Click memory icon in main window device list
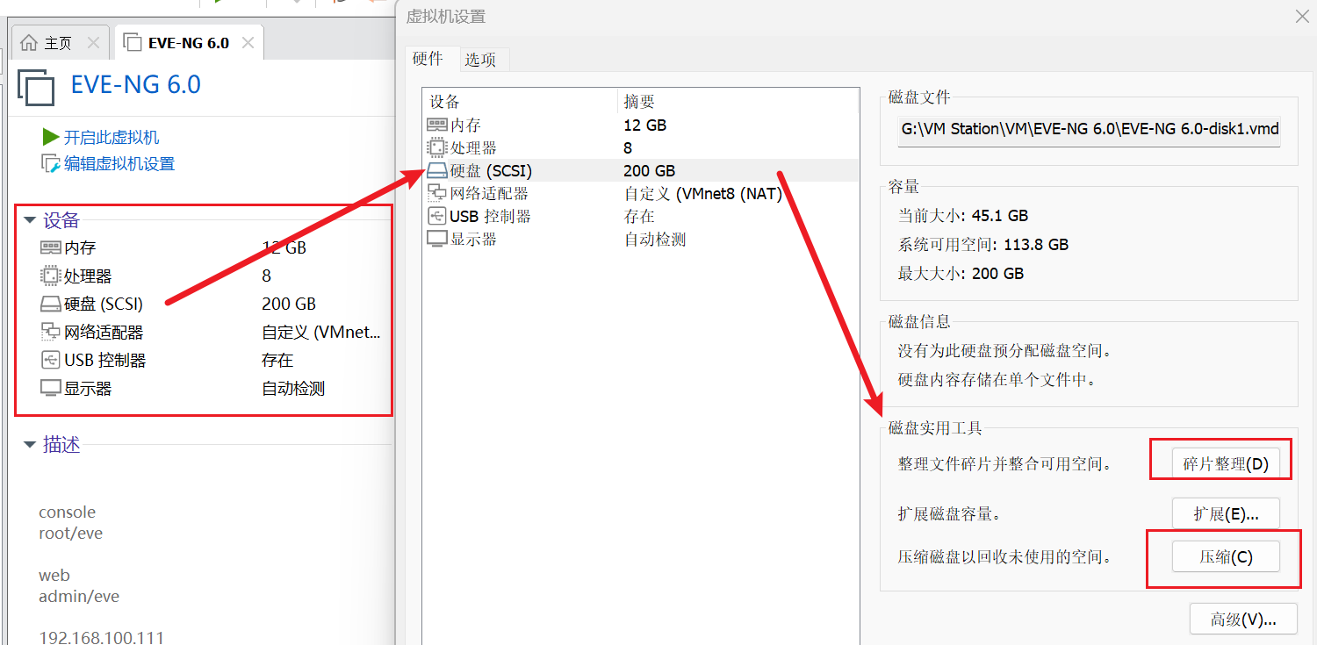The width and height of the screenshot is (1317, 645). click(50, 247)
